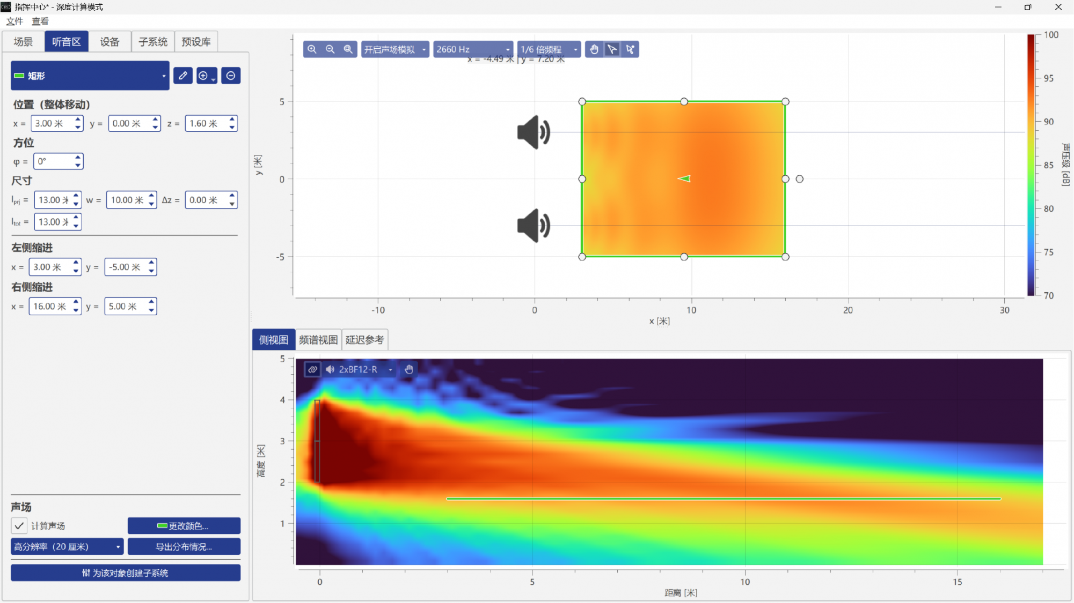Open the 2660 Hz frequency dropdown

pyautogui.click(x=473, y=49)
